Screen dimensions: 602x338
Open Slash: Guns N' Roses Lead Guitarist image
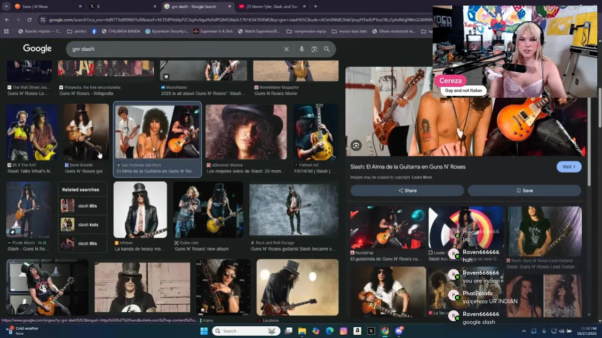point(544,231)
